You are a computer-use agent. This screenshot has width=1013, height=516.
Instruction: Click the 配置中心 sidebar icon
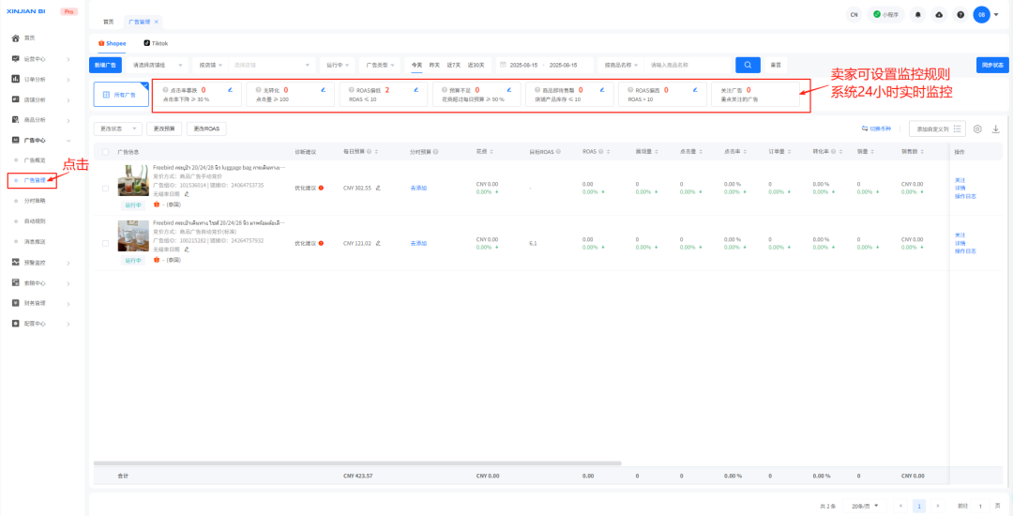pyautogui.click(x=16, y=323)
